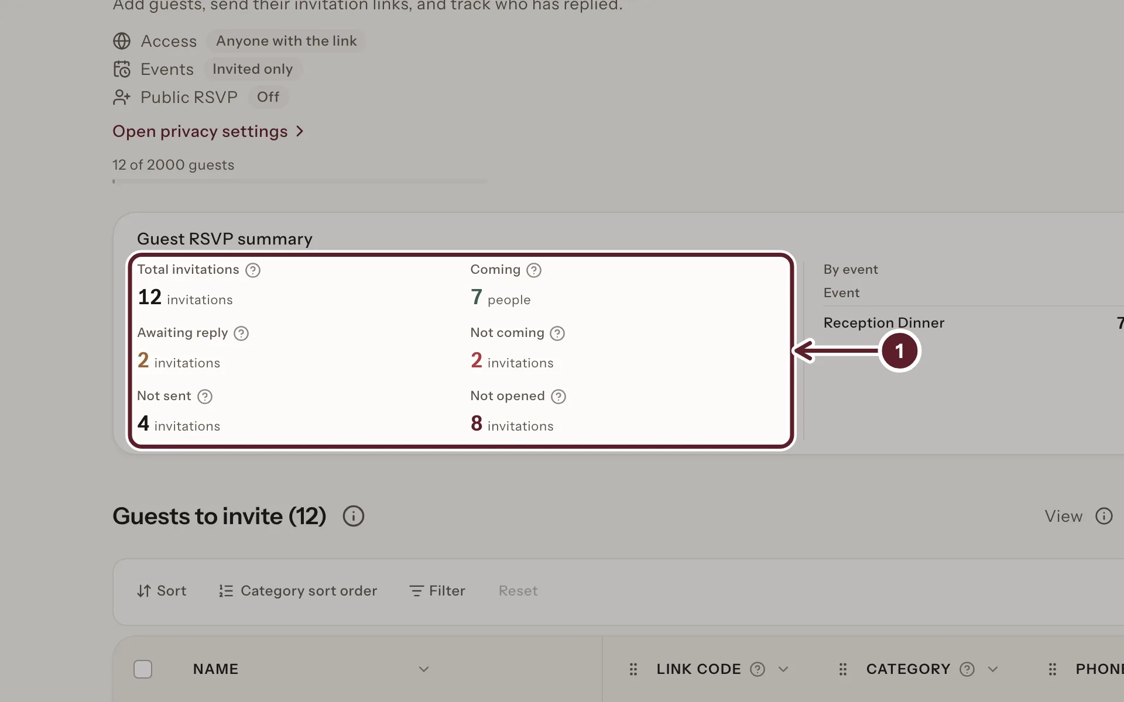This screenshot has height=702, width=1124.
Task: Open info icon beside Guests to invite
Action: 354,516
